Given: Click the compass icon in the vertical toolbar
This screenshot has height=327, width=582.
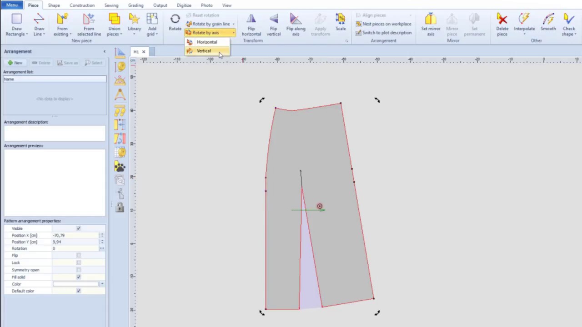Looking at the screenshot, I should (x=120, y=95).
